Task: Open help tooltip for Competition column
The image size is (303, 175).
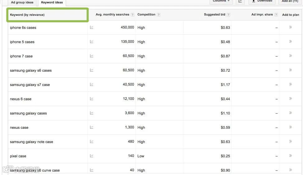Action: 159,15
